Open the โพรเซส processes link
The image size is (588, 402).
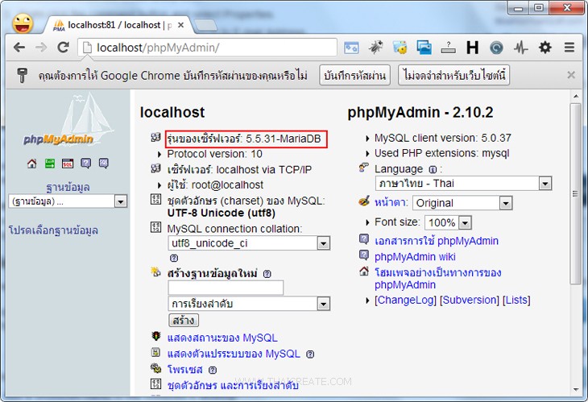[185, 370]
